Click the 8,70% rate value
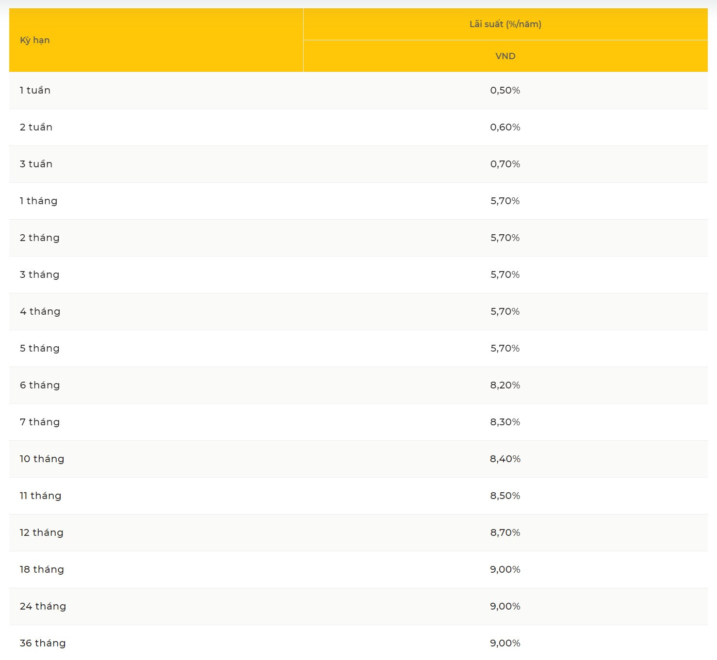 [x=505, y=532]
